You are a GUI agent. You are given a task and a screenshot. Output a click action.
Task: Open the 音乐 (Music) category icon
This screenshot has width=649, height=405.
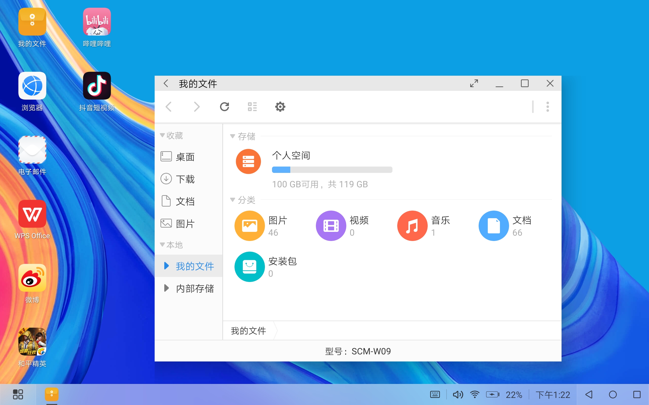tap(412, 226)
